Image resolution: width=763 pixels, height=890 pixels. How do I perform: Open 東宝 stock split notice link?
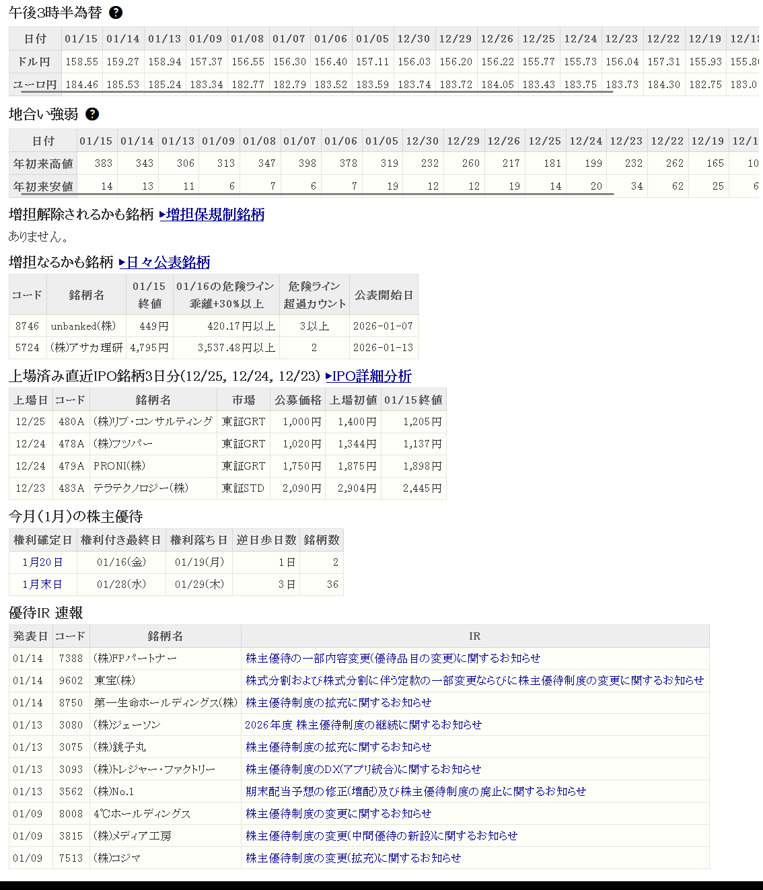(474, 681)
